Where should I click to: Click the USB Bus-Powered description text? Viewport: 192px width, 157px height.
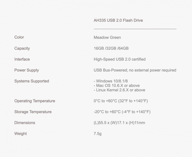135,70
